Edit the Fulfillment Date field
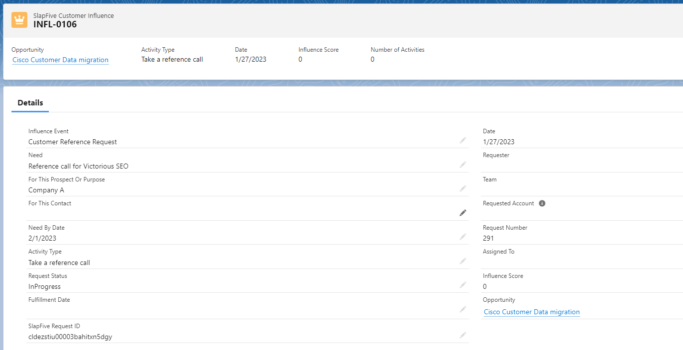This screenshot has height=350, width=683. (x=463, y=309)
